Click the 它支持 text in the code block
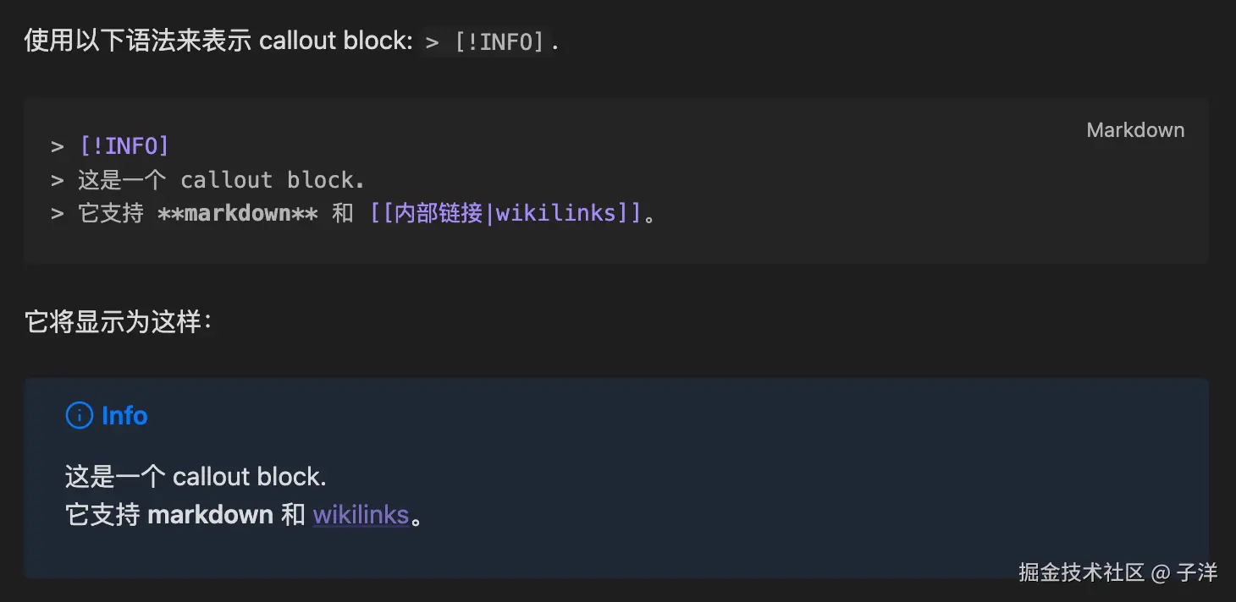The width and height of the screenshot is (1236, 602). tap(111, 213)
